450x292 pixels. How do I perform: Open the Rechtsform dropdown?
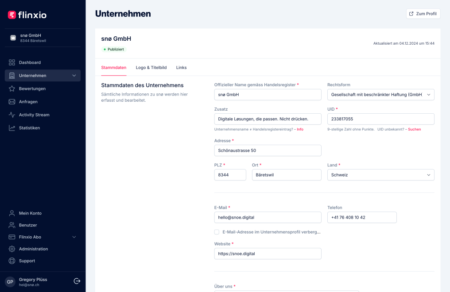380,95
